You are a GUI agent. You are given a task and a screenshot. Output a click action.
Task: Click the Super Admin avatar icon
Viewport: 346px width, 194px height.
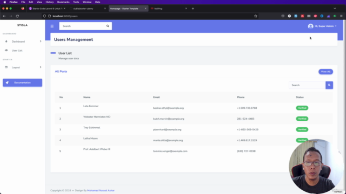[310, 26]
